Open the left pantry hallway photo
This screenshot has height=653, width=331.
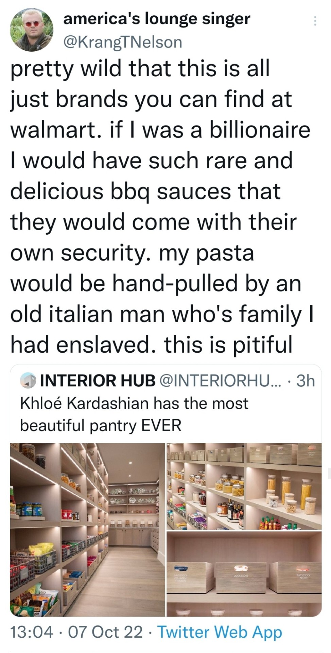tap(87, 530)
